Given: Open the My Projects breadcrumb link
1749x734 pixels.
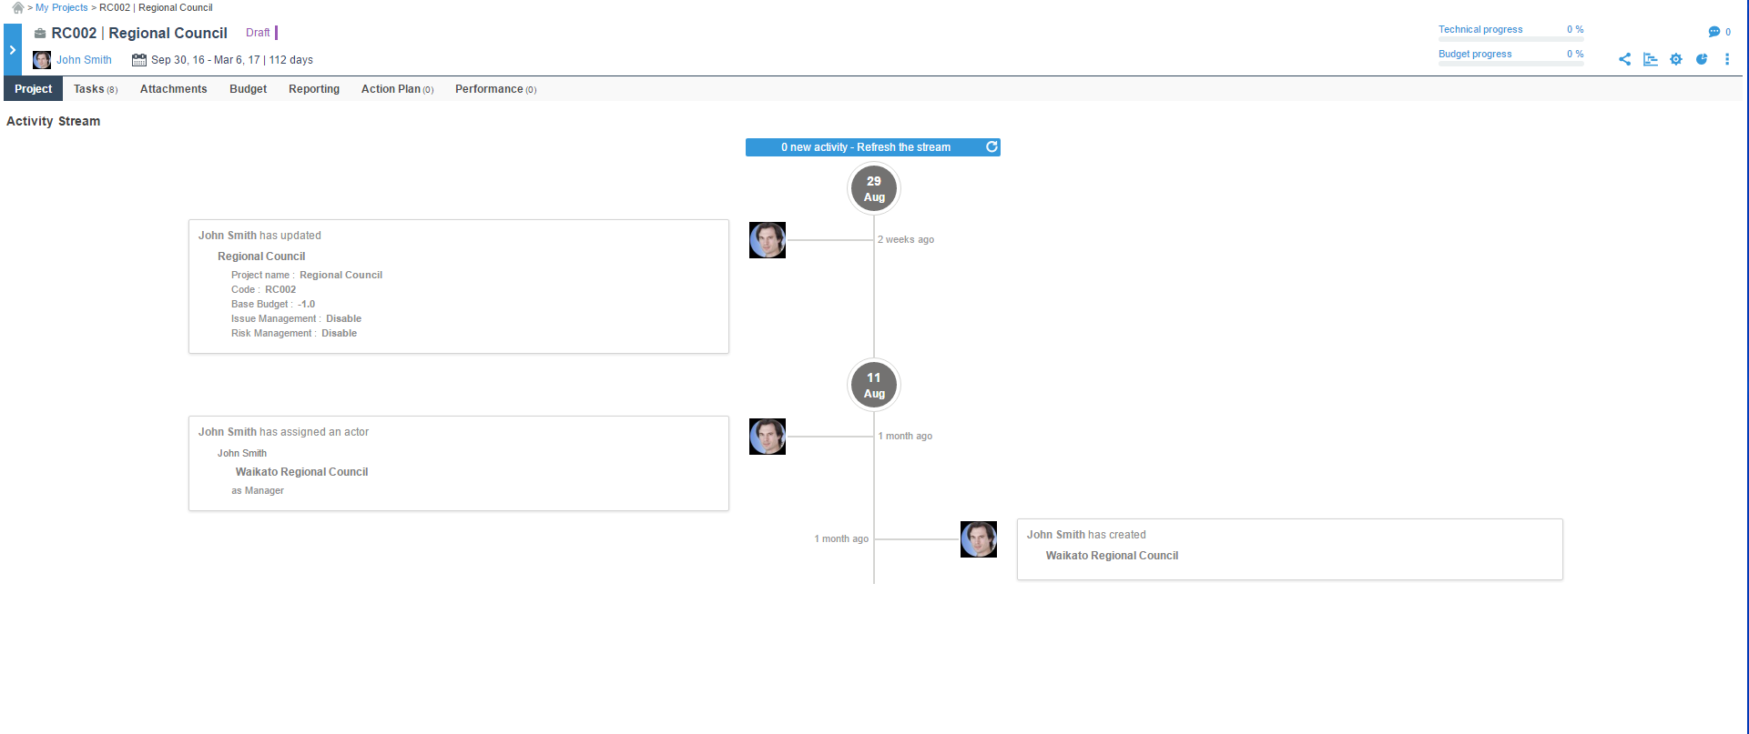Looking at the screenshot, I should (x=62, y=7).
